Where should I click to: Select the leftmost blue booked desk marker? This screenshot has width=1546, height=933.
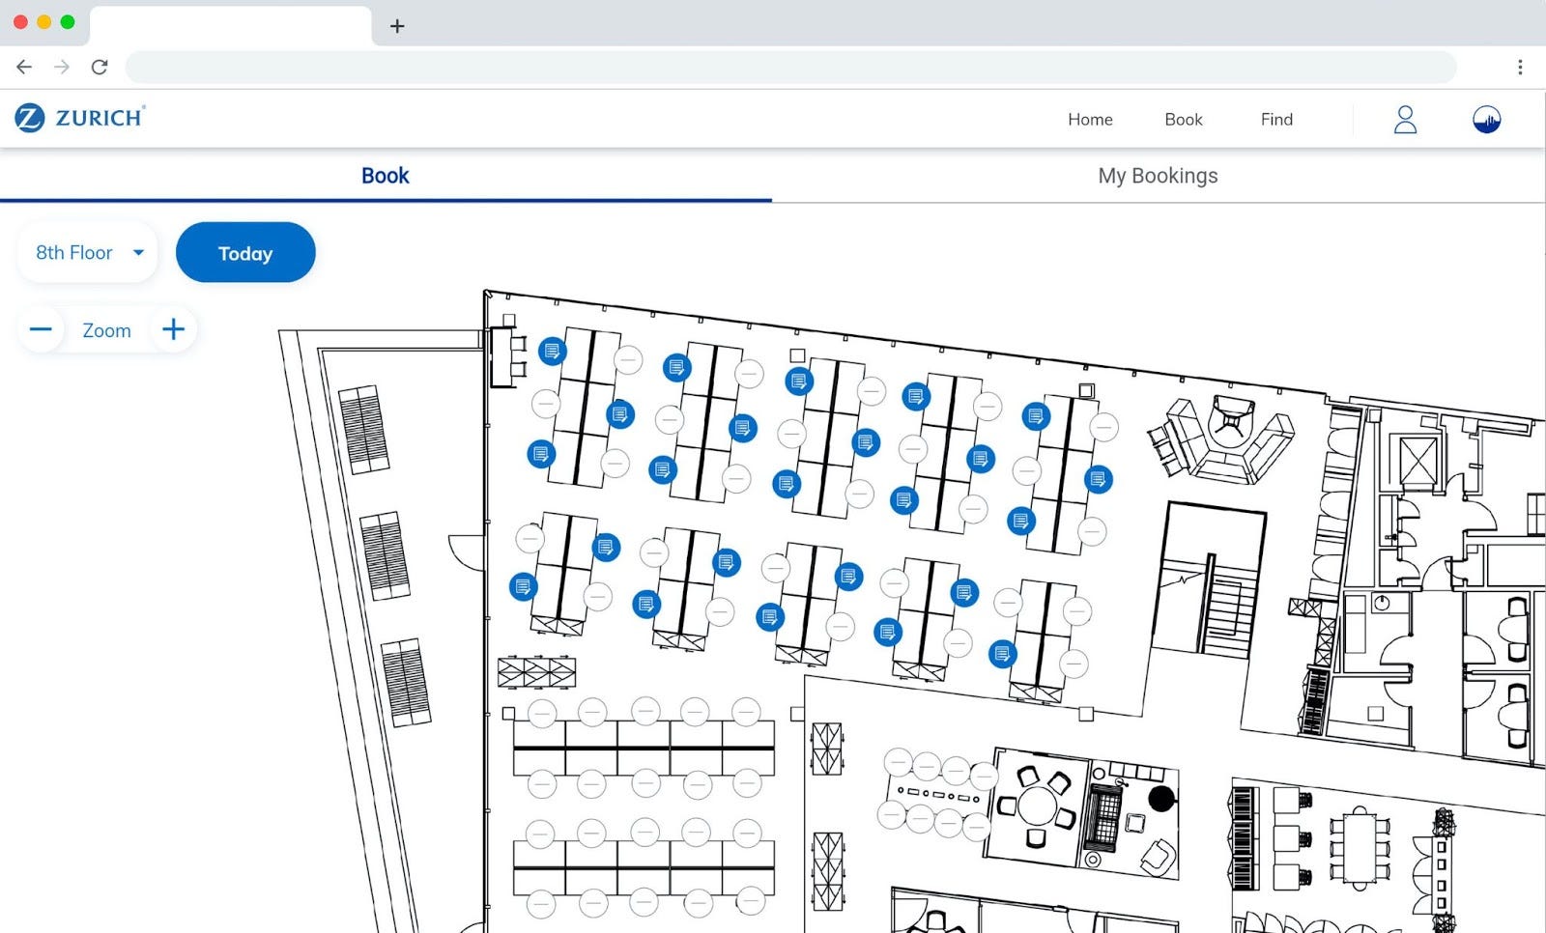click(x=523, y=586)
